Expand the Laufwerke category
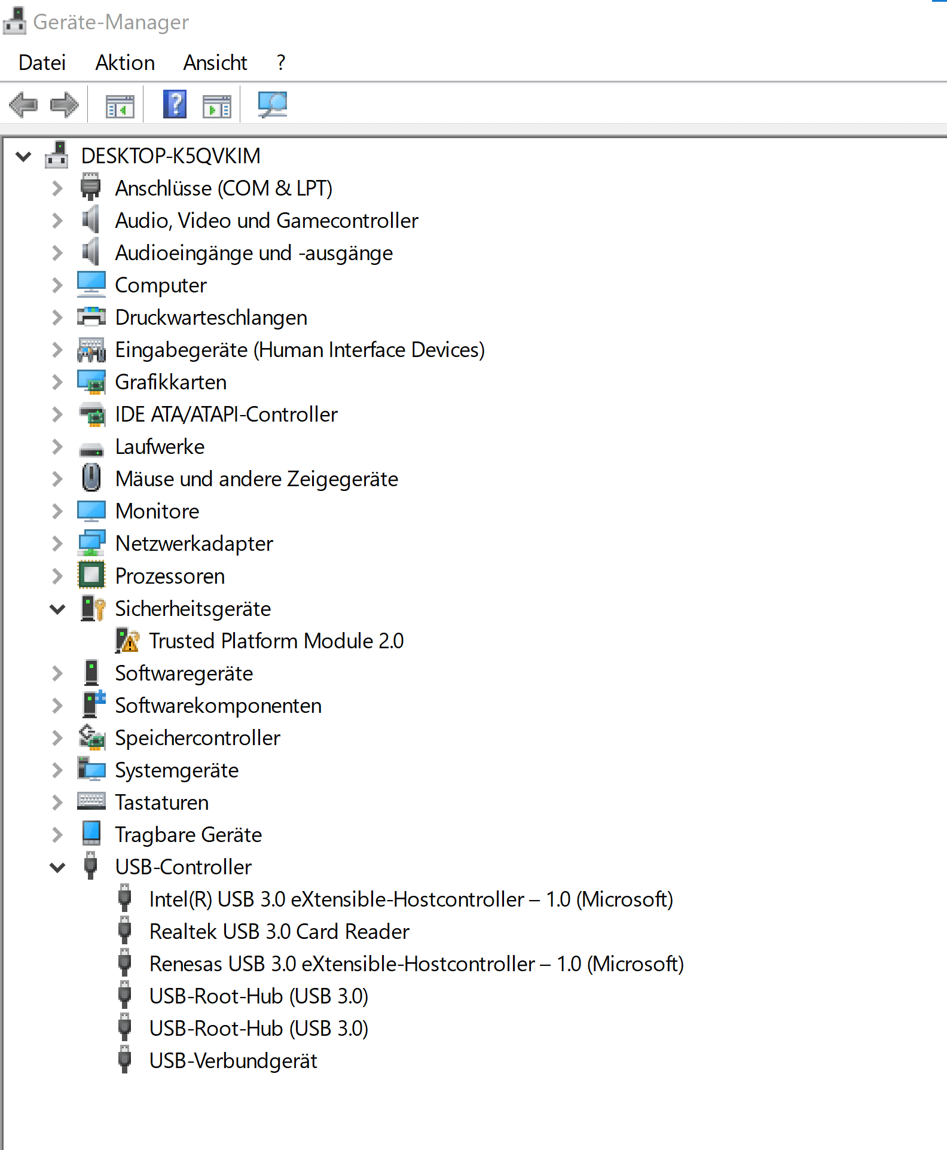947x1150 pixels. (57, 447)
